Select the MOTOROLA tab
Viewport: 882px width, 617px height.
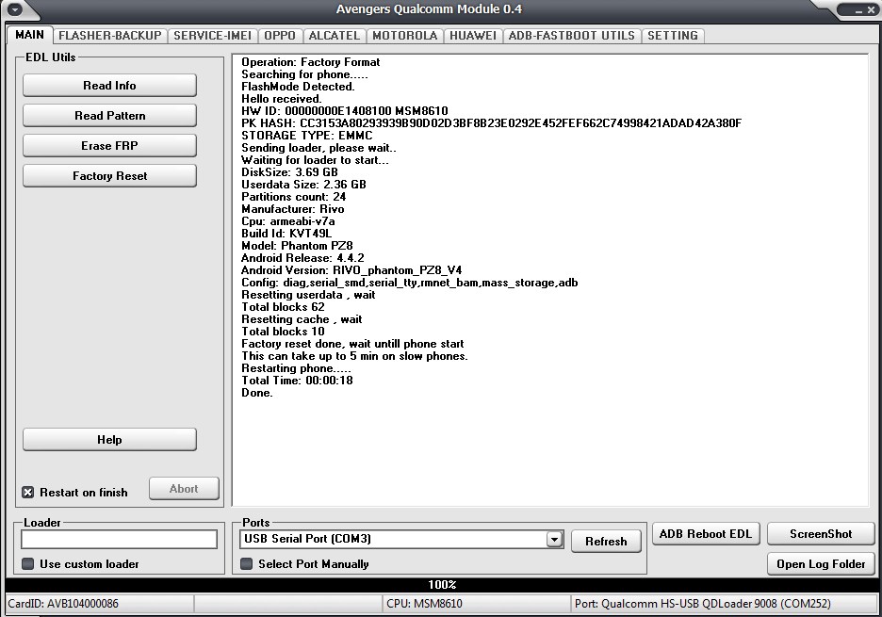[404, 36]
